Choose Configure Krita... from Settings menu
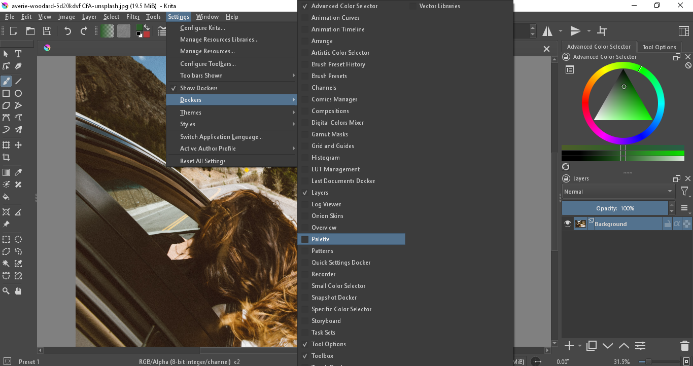This screenshot has width=693, height=366. (x=231, y=28)
